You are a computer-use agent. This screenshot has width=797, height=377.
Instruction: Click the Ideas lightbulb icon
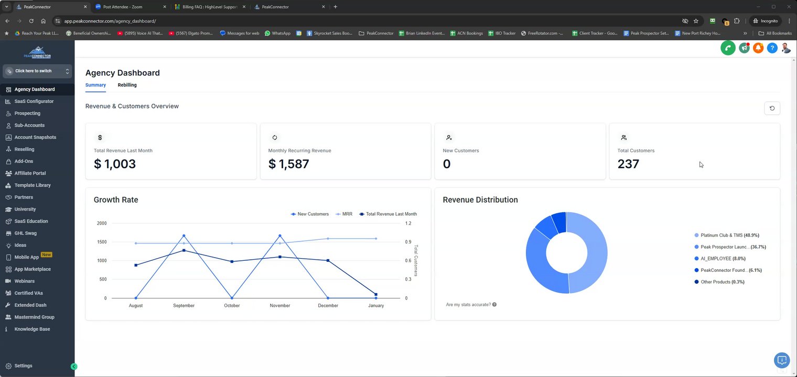pos(9,246)
